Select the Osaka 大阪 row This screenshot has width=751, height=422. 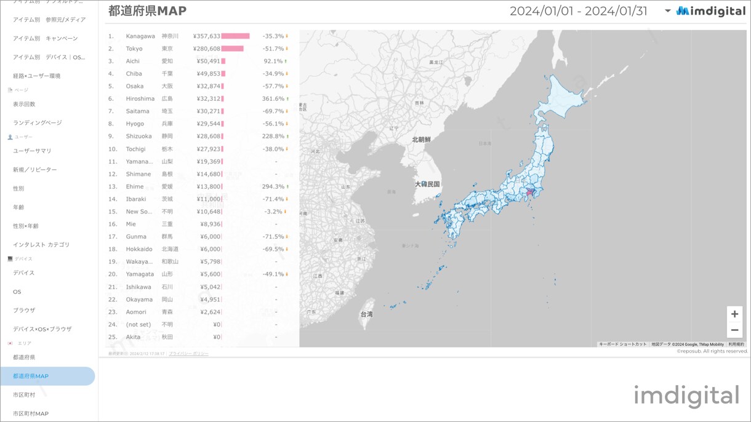(x=199, y=86)
